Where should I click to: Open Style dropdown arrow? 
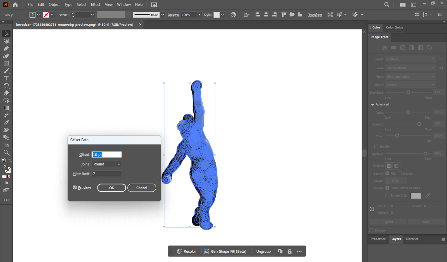click(x=223, y=15)
